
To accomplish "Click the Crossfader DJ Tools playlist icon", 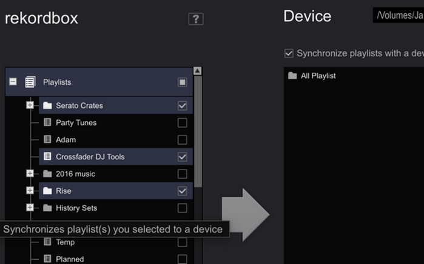I will click(x=47, y=157).
